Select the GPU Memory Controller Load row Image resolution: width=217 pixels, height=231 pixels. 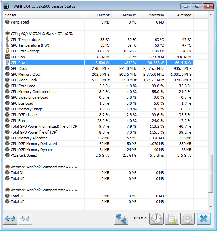click(98, 92)
